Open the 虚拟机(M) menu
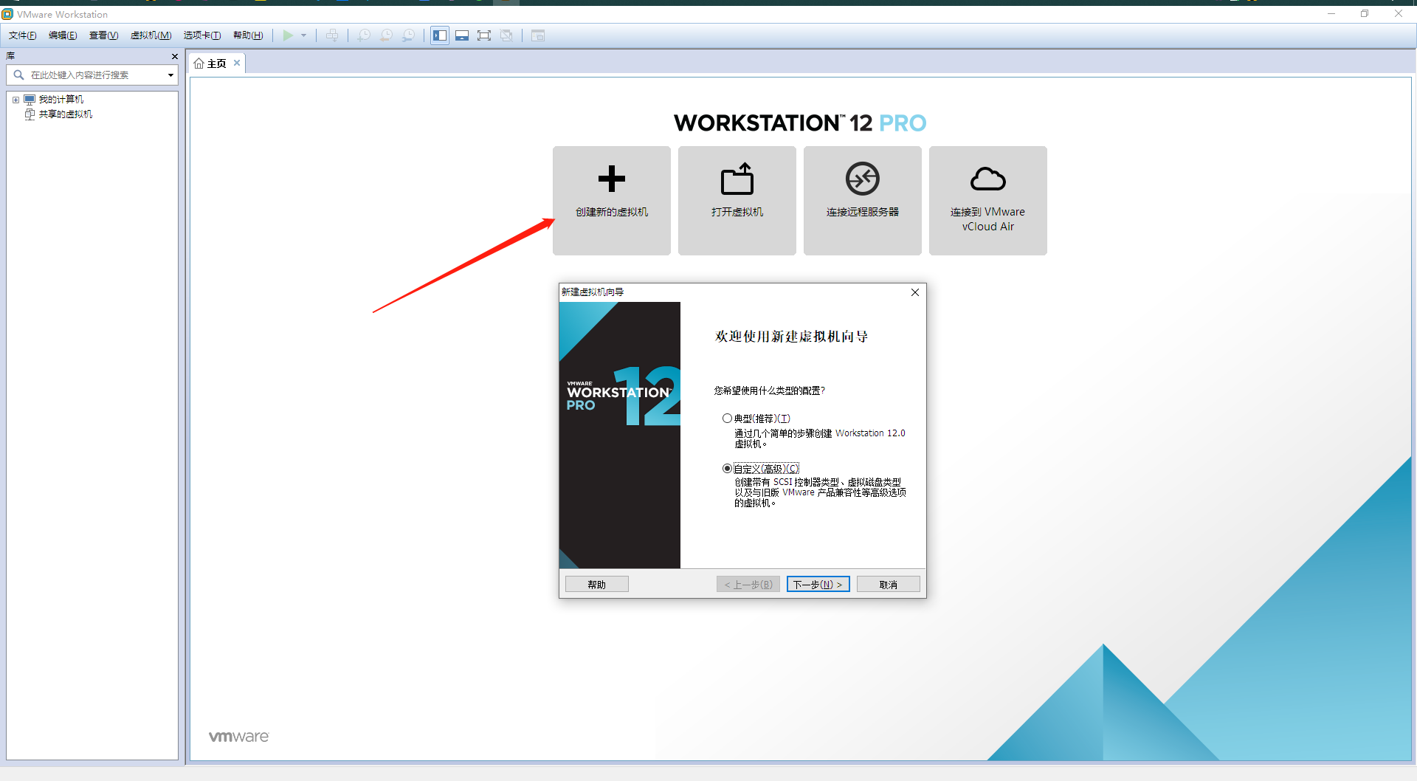Image resolution: width=1417 pixels, height=781 pixels. coord(151,35)
